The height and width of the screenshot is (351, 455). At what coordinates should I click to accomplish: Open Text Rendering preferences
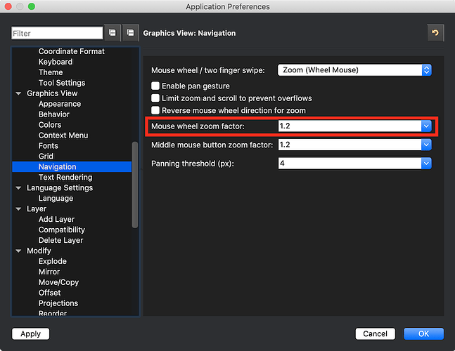(x=65, y=177)
